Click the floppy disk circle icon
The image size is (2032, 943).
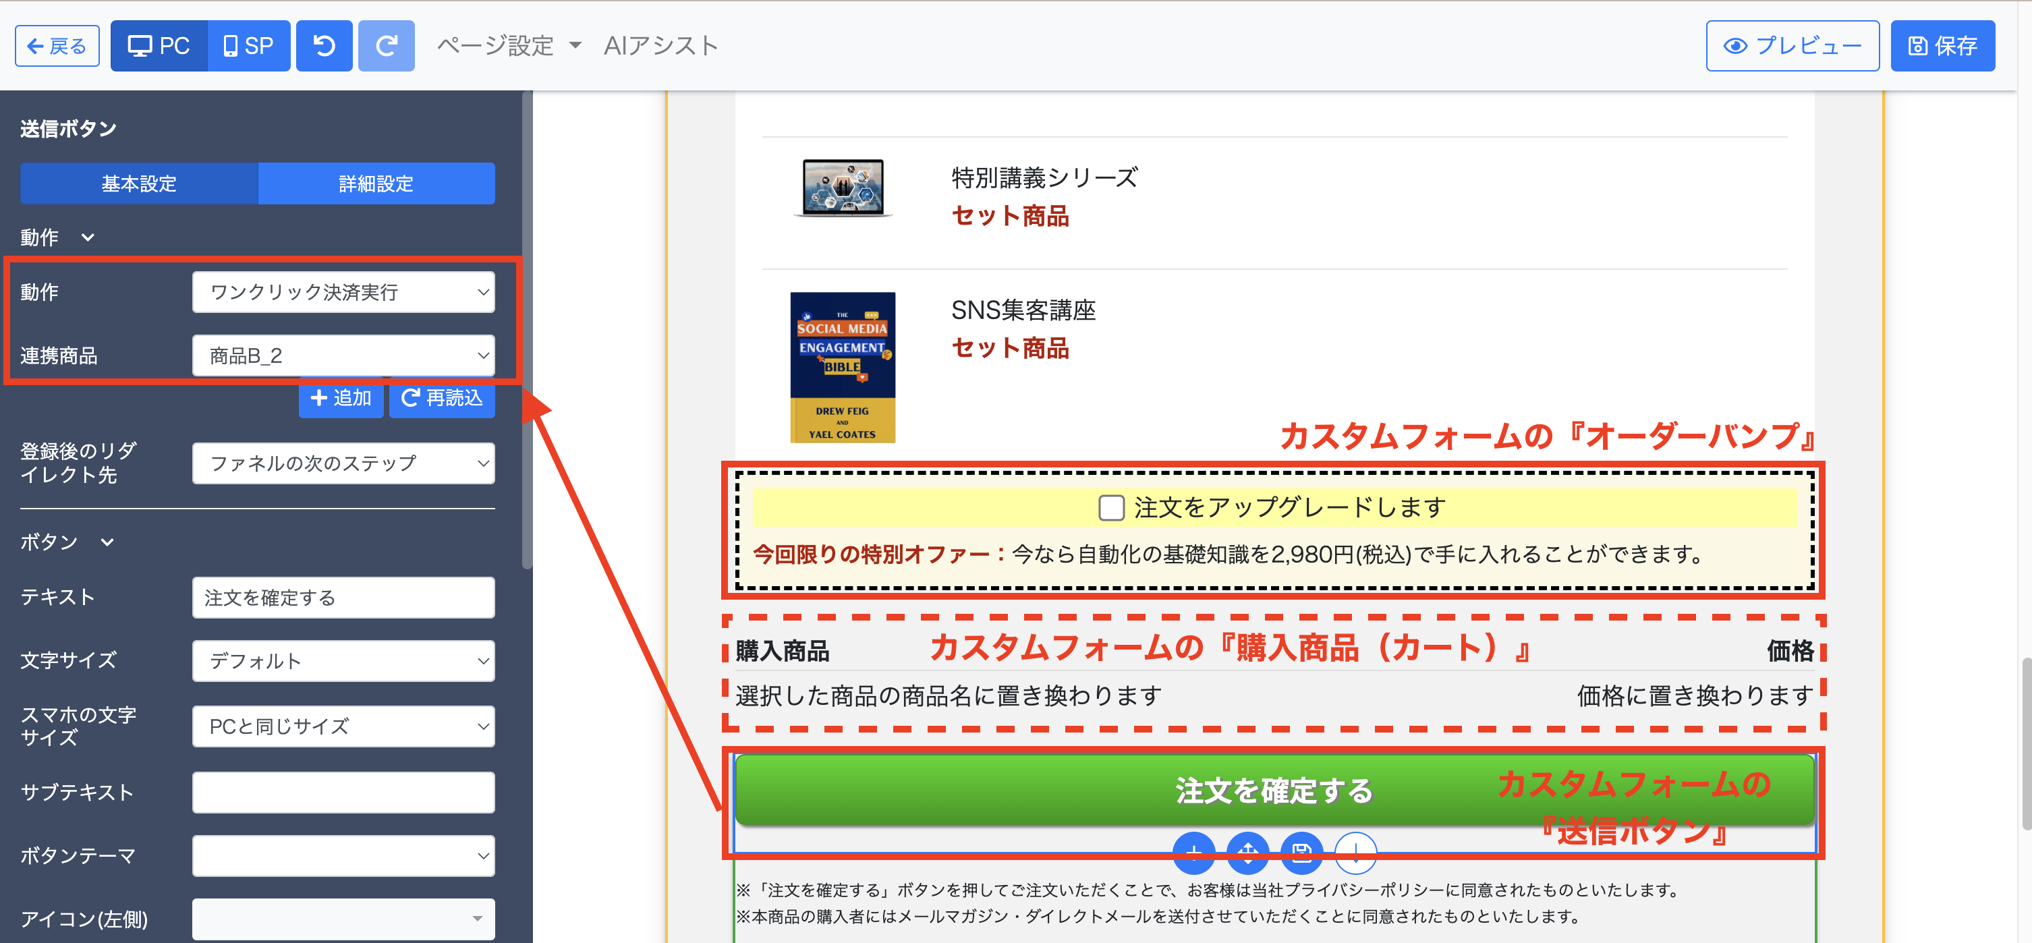point(1301,853)
